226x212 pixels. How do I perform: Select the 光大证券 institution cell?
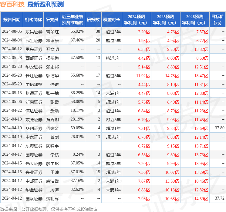pos(34,164)
